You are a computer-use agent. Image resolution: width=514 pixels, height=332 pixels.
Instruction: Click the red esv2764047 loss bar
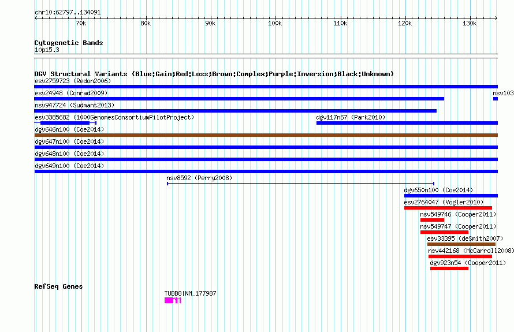click(448, 208)
